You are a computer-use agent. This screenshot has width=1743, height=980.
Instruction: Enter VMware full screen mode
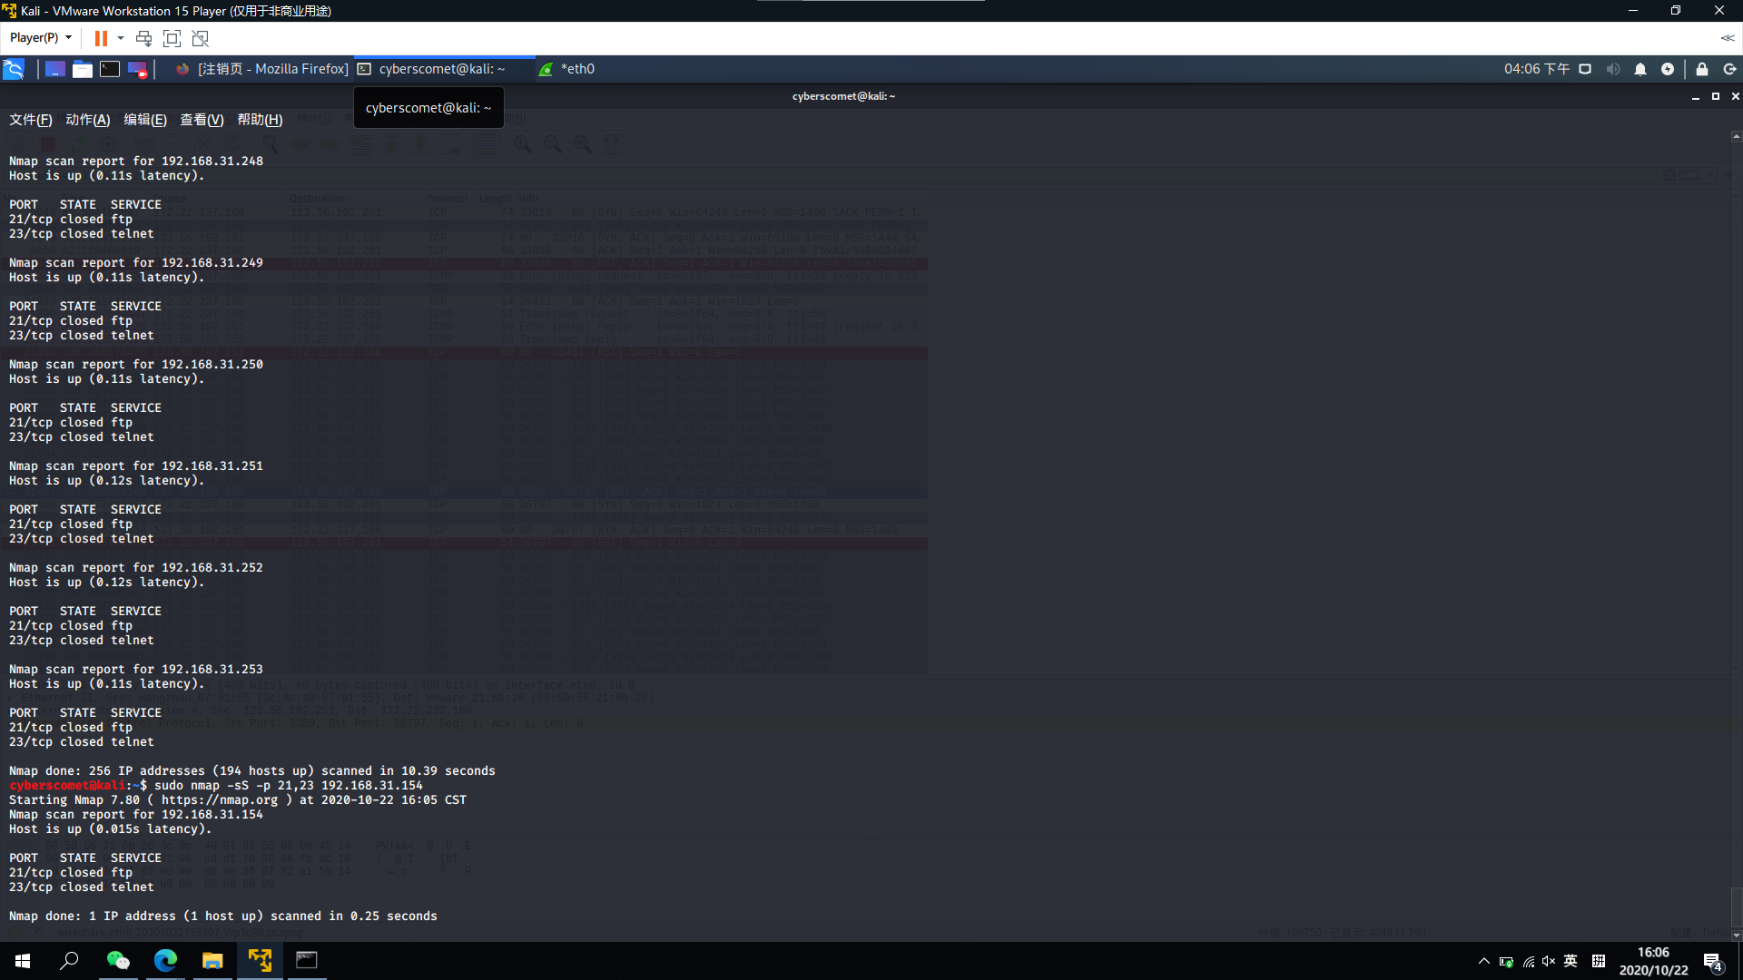[x=172, y=38]
